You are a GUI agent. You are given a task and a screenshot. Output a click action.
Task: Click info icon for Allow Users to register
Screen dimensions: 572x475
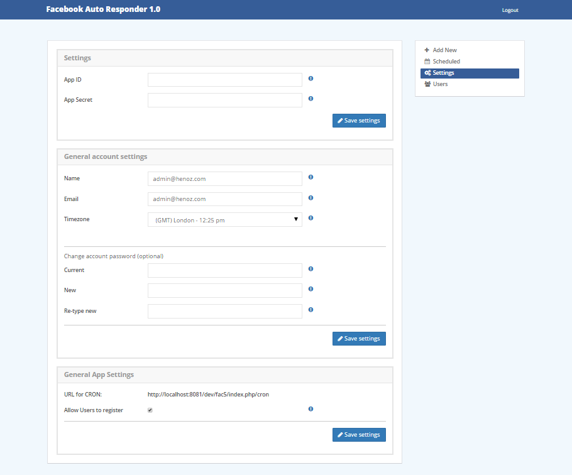[x=311, y=409]
